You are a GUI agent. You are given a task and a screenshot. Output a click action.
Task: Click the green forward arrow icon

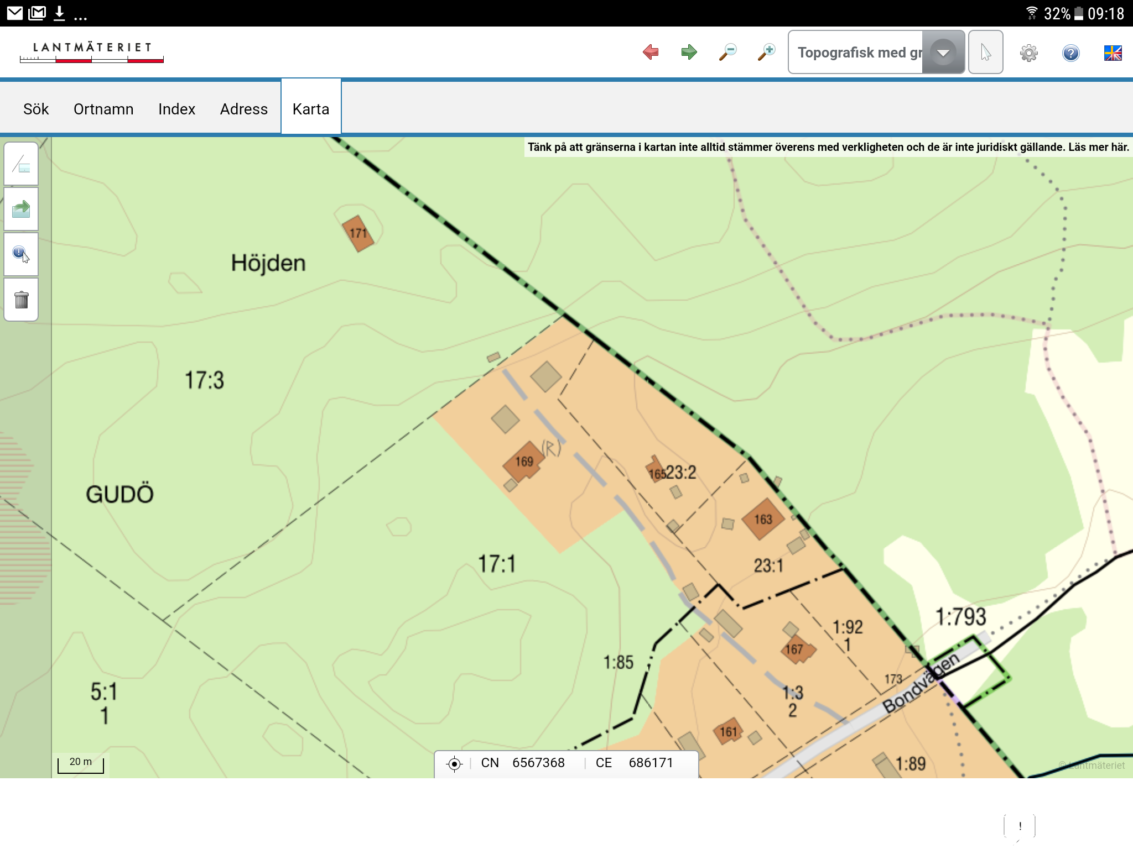[x=689, y=53]
